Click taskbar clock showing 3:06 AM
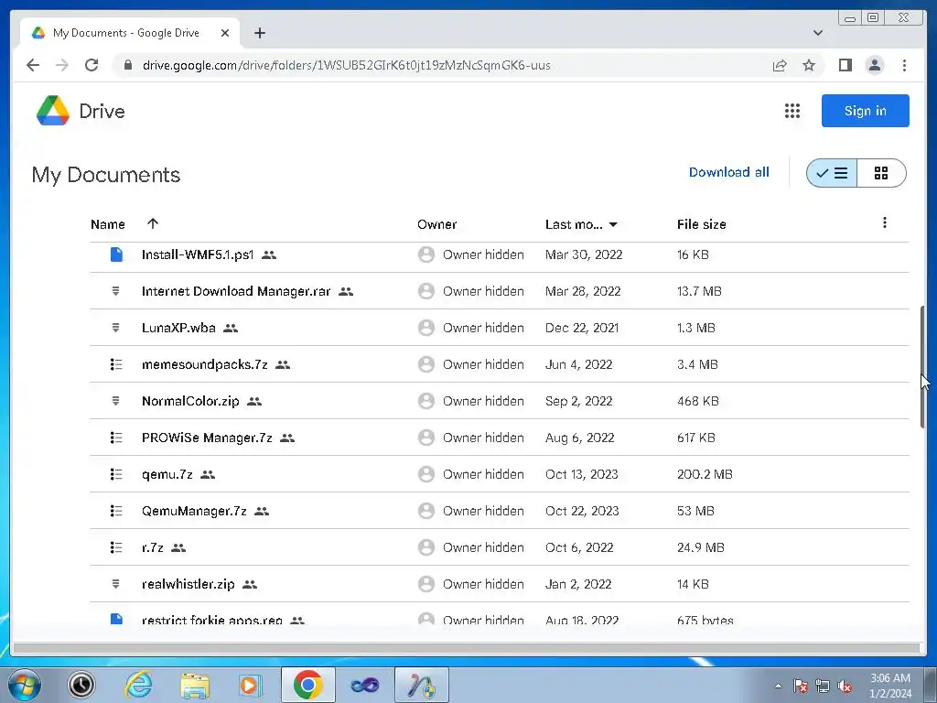Viewport: 937px width, 703px height. tap(890, 686)
